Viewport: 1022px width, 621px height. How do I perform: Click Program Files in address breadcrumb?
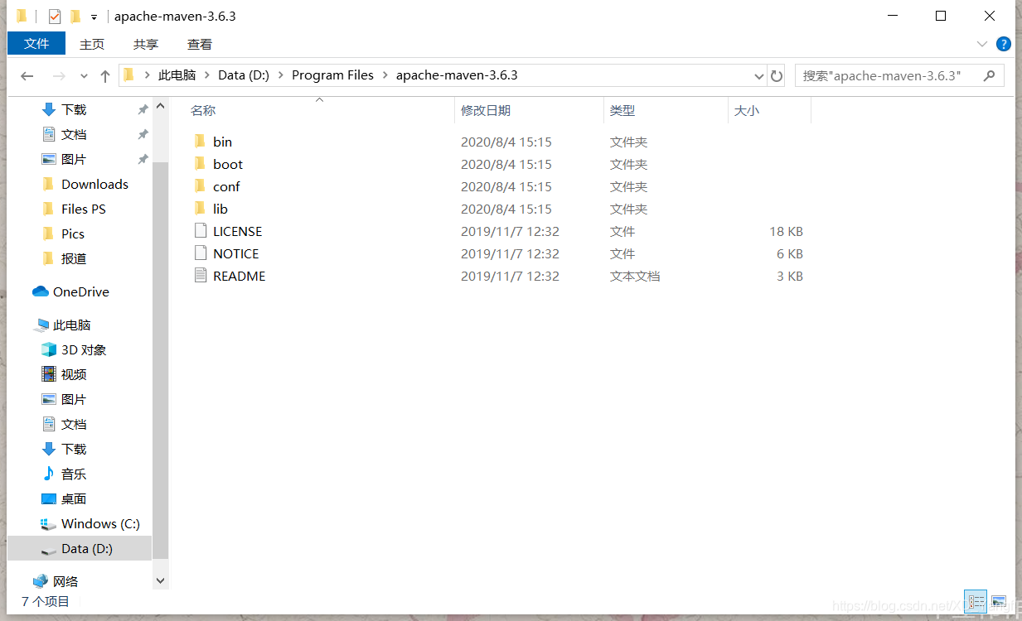coord(332,75)
